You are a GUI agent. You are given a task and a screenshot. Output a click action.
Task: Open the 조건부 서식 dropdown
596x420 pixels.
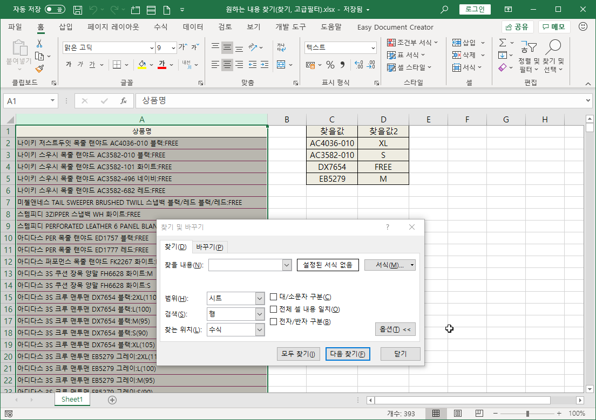click(412, 43)
